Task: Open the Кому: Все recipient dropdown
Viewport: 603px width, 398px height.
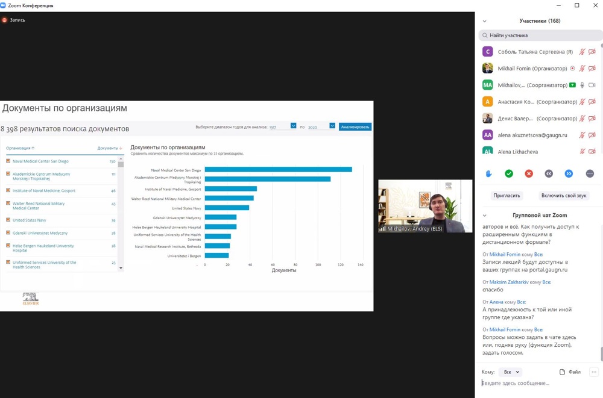Action: tap(511, 372)
